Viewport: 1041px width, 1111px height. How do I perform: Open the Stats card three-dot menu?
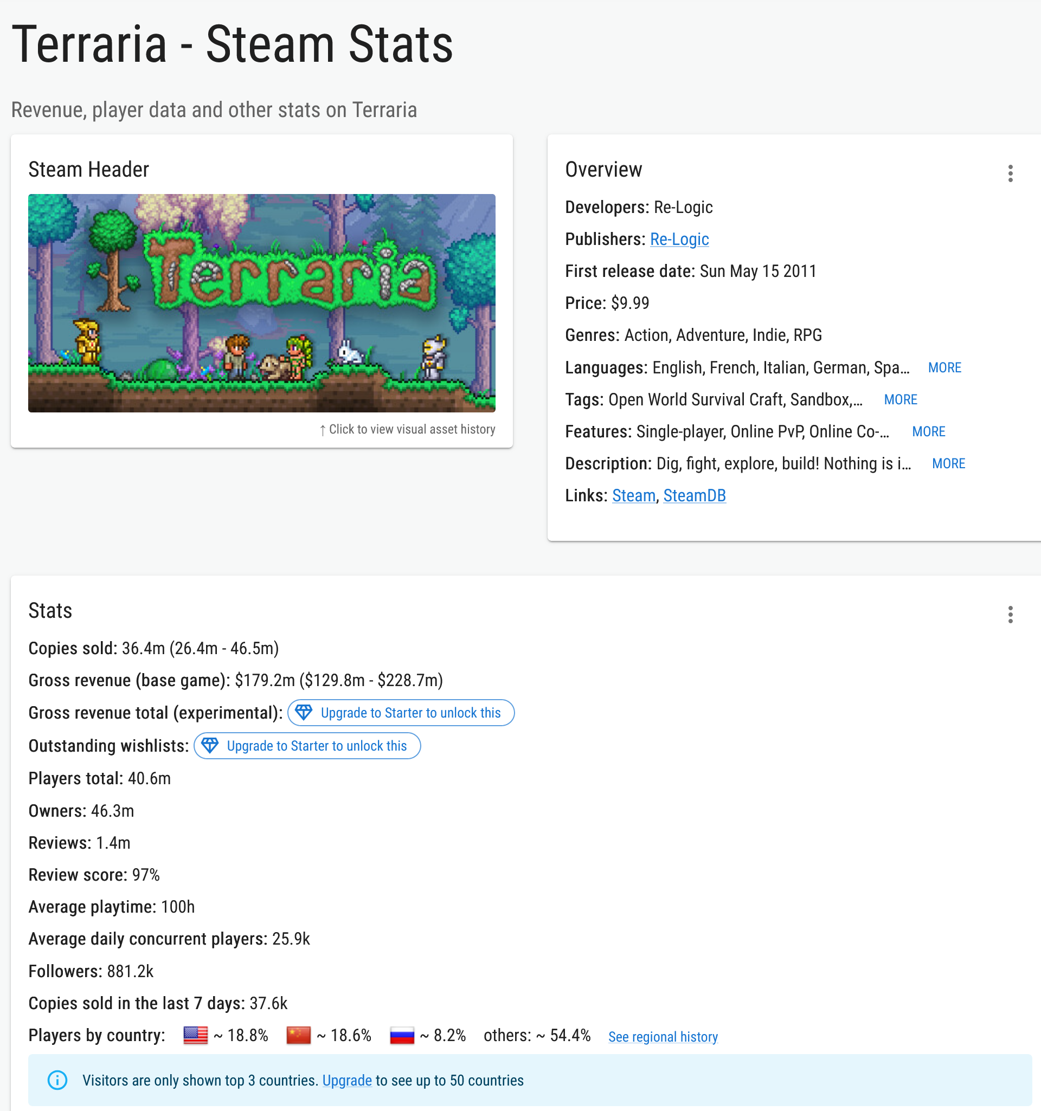click(x=1010, y=614)
